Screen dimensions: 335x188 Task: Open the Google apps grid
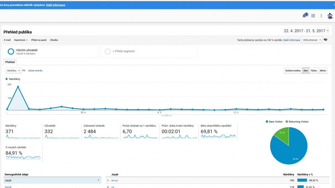[x=313, y=16]
